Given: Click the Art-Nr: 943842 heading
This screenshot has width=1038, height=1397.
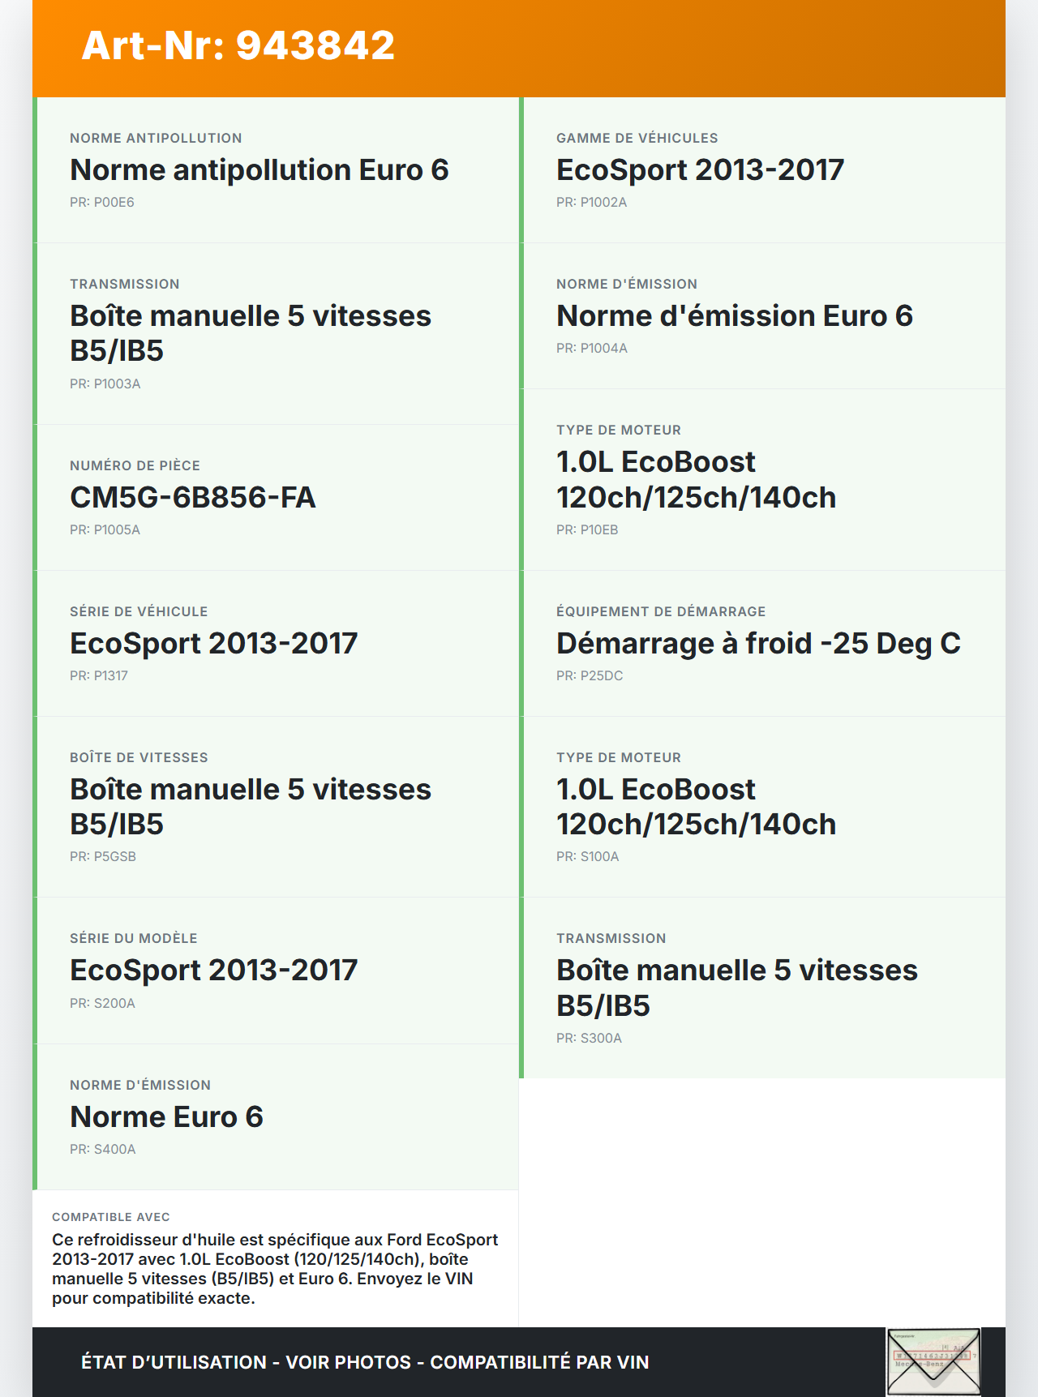Looking at the screenshot, I should [238, 45].
